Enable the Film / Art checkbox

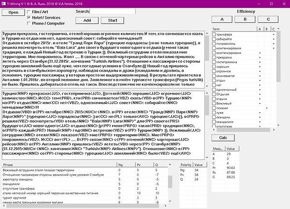[29, 12]
